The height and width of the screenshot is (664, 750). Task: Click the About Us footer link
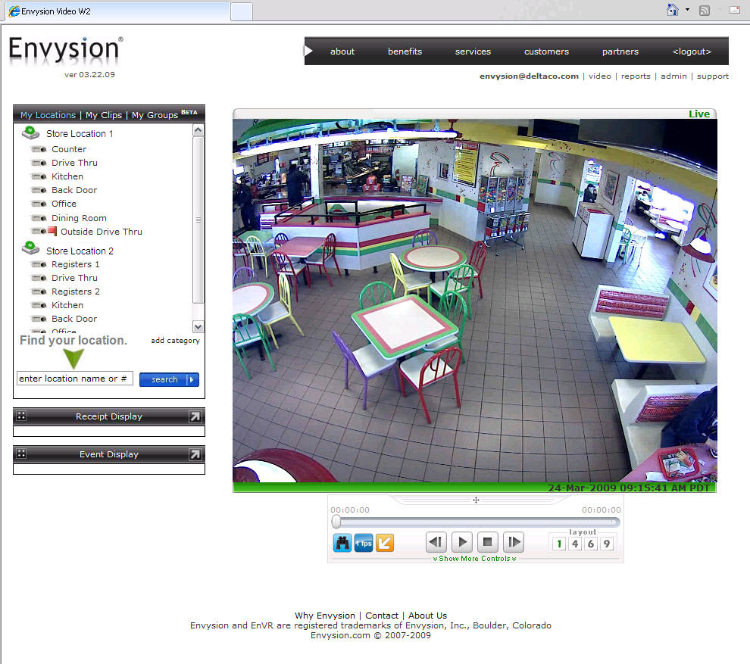pyautogui.click(x=427, y=616)
